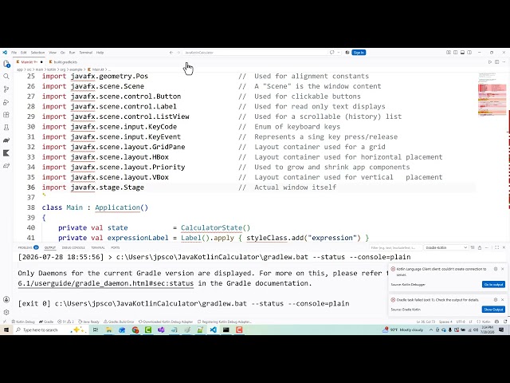Click the Customize Layout icon
The image size is (510, 383).
(x=449, y=53)
